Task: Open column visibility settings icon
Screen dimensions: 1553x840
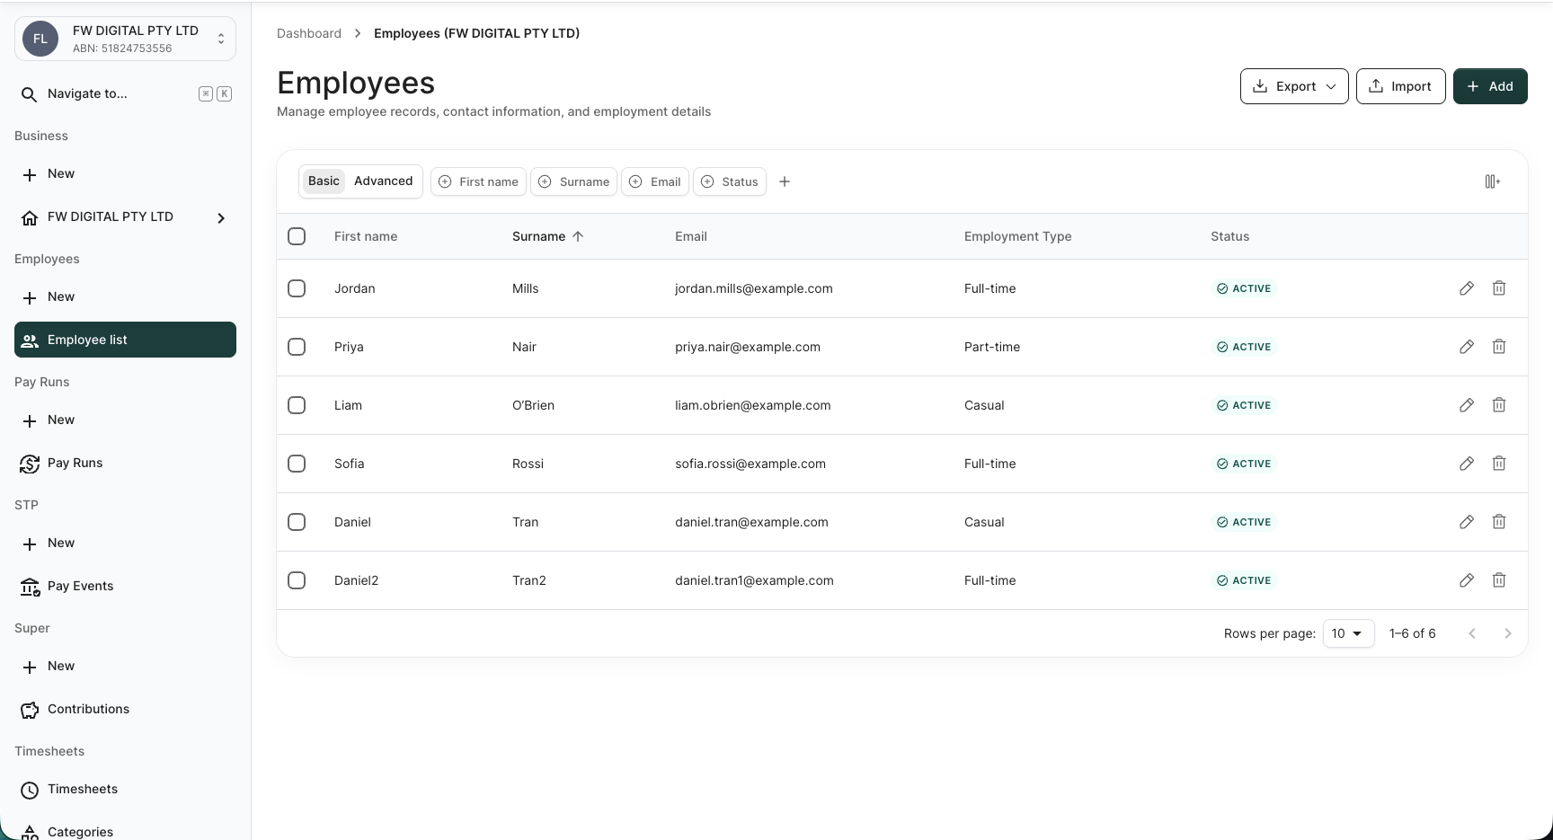Action: tap(1493, 181)
